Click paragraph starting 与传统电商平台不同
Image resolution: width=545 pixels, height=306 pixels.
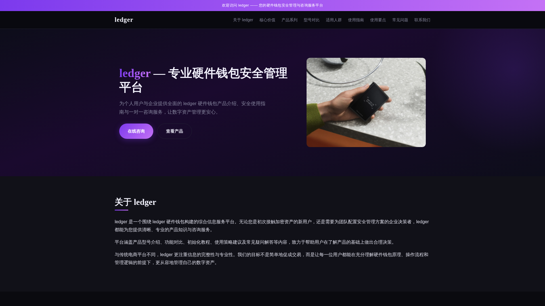(272, 259)
